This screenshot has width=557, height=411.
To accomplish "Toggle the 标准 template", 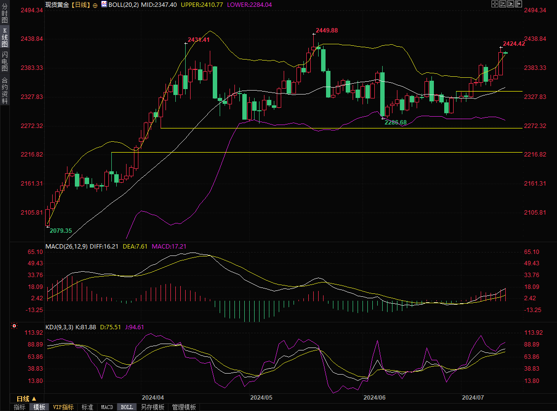I will (x=87, y=407).
